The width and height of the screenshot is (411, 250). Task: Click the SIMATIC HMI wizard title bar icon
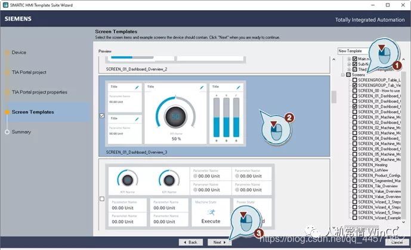click(5, 5)
